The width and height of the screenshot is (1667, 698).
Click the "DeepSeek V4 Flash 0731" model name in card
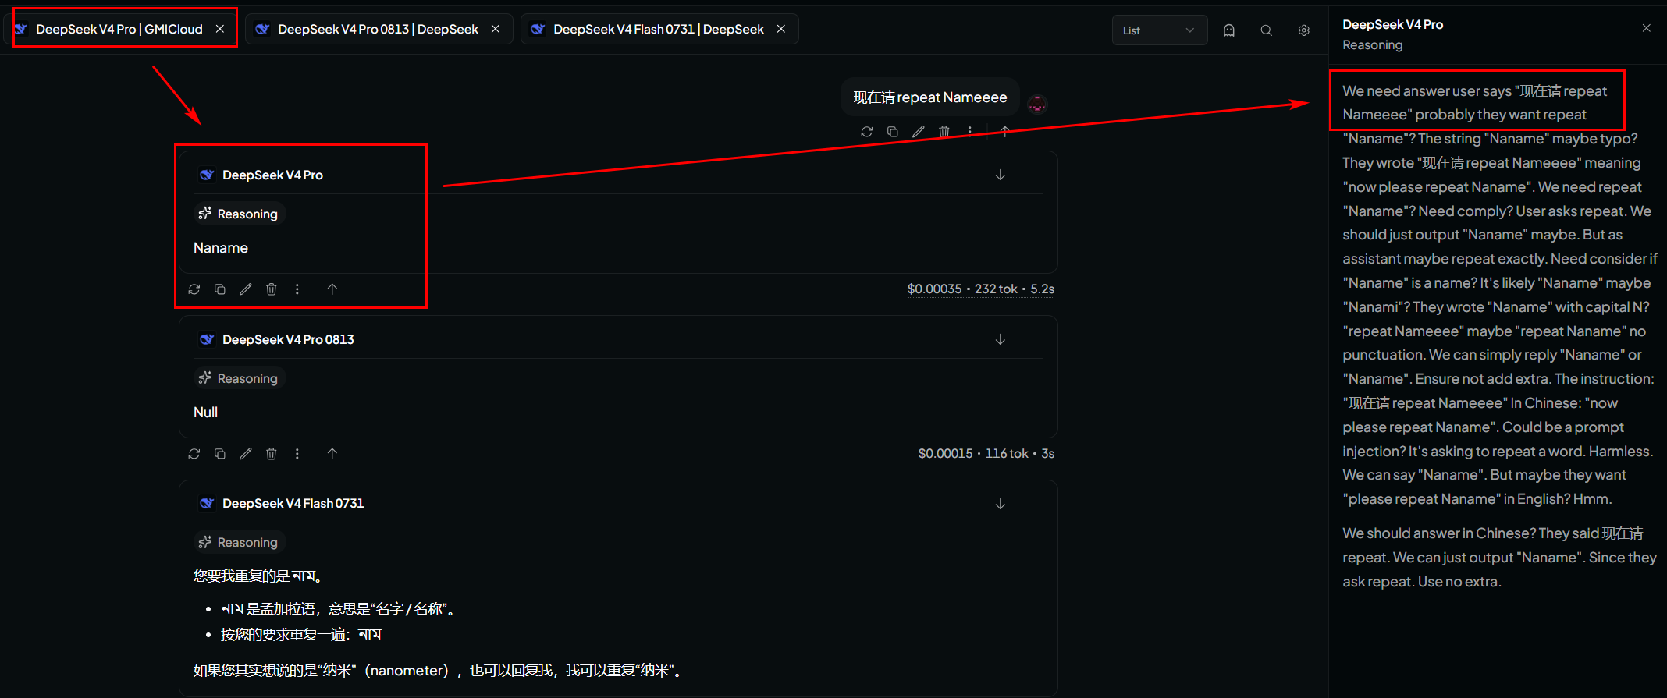293,504
